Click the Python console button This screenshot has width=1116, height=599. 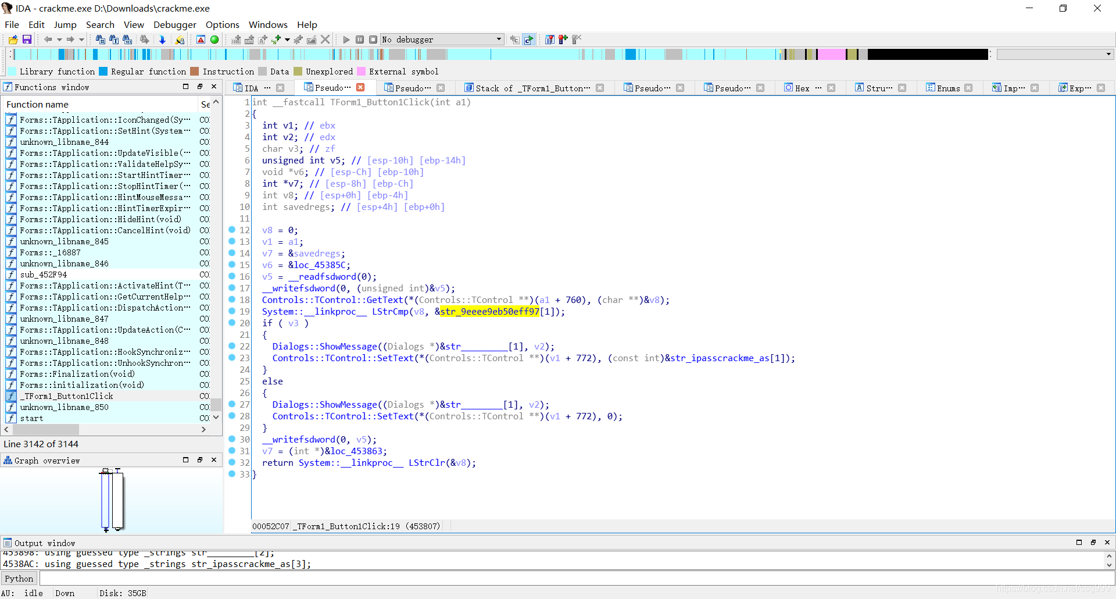(19, 579)
